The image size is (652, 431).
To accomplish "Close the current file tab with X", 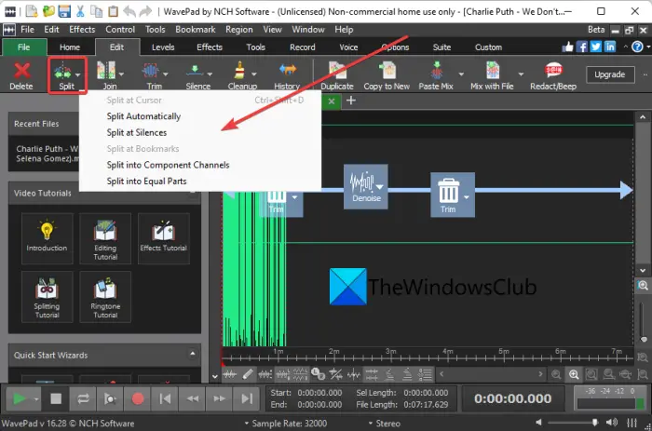I will coord(332,101).
